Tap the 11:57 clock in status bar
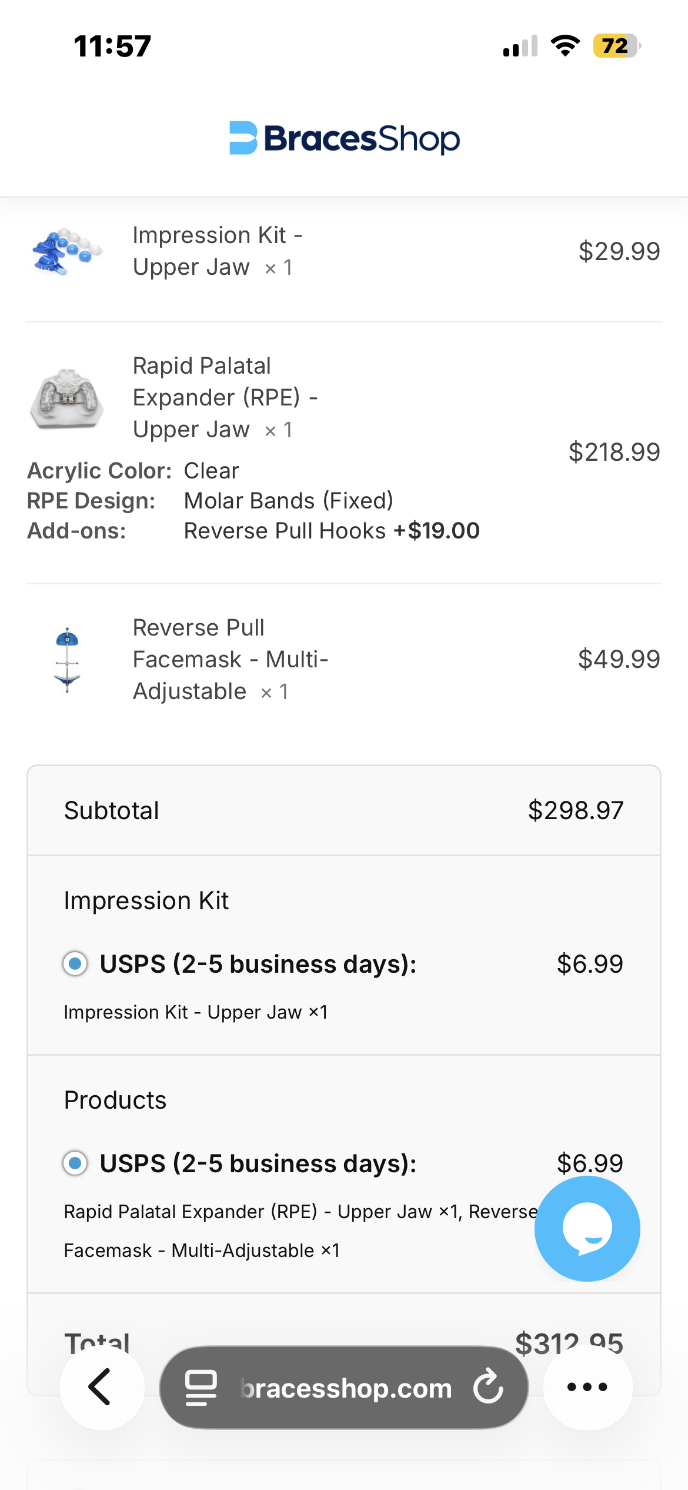This screenshot has width=688, height=1490. click(112, 46)
